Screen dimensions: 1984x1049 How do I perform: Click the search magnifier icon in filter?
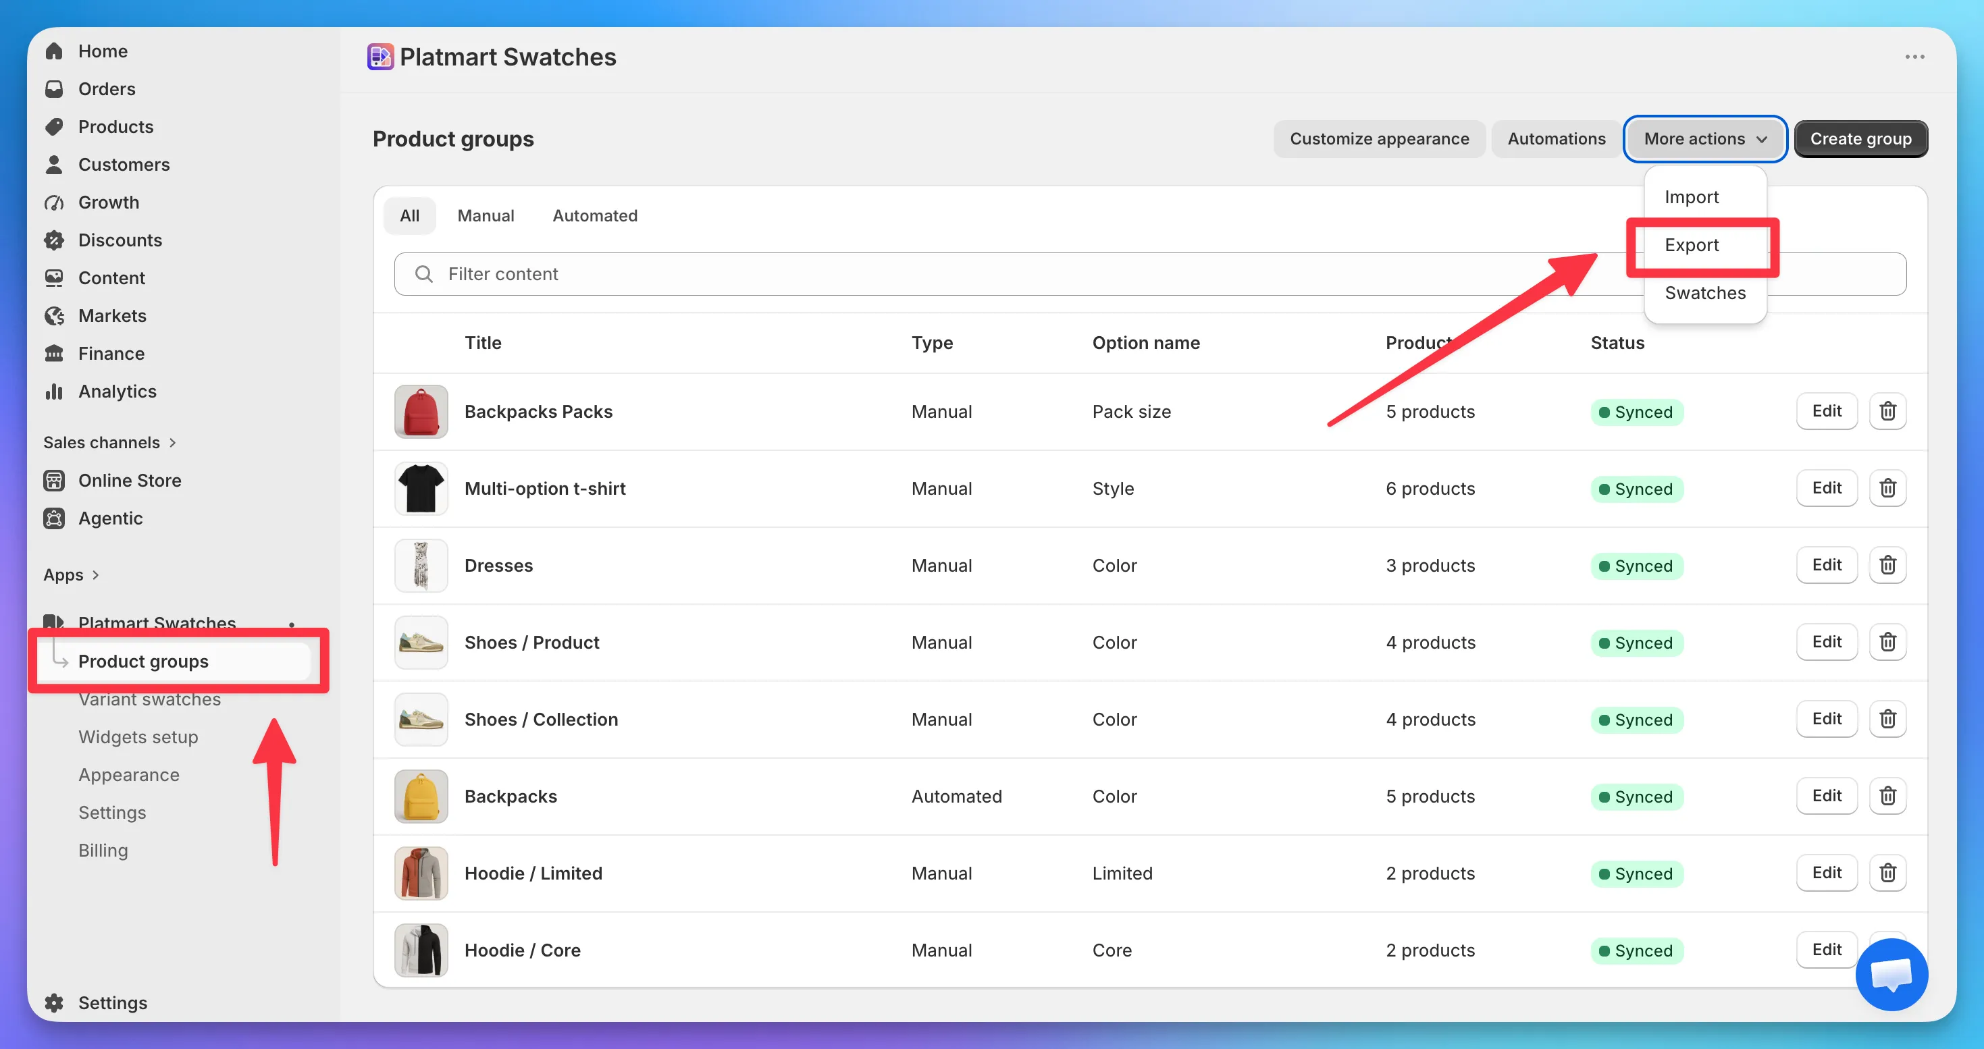[x=423, y=274]
